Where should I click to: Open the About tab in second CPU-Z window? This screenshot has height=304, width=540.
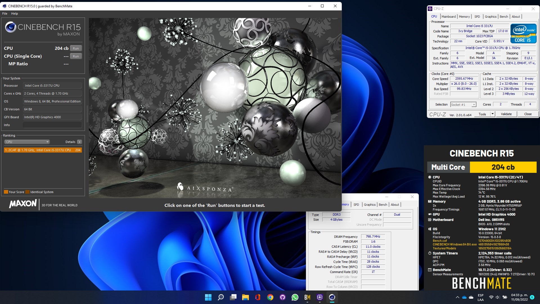(395, 205)
